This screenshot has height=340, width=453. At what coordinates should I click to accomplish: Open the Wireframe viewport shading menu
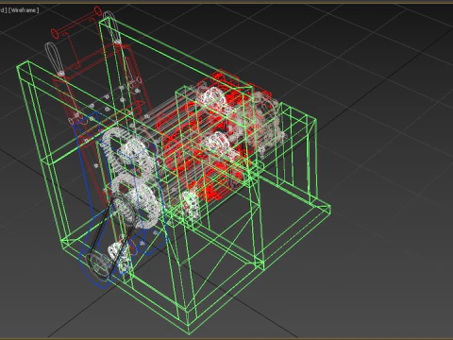click(24, 10)
